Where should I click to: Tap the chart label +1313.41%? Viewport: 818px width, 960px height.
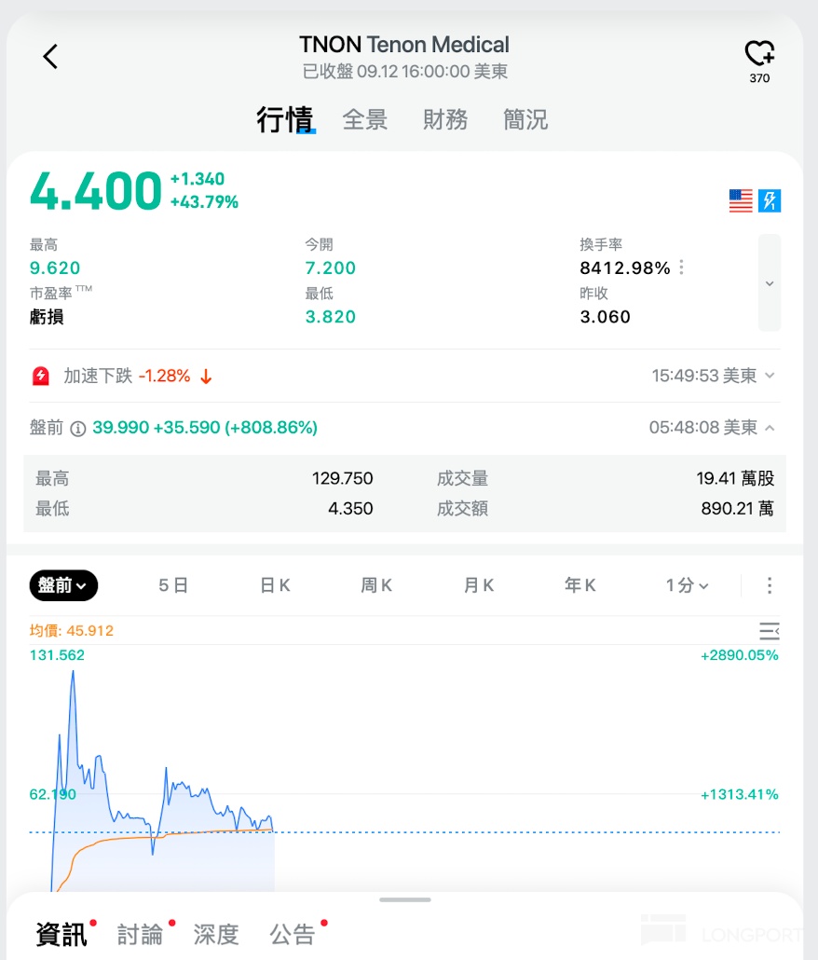[x=740, y=795]
